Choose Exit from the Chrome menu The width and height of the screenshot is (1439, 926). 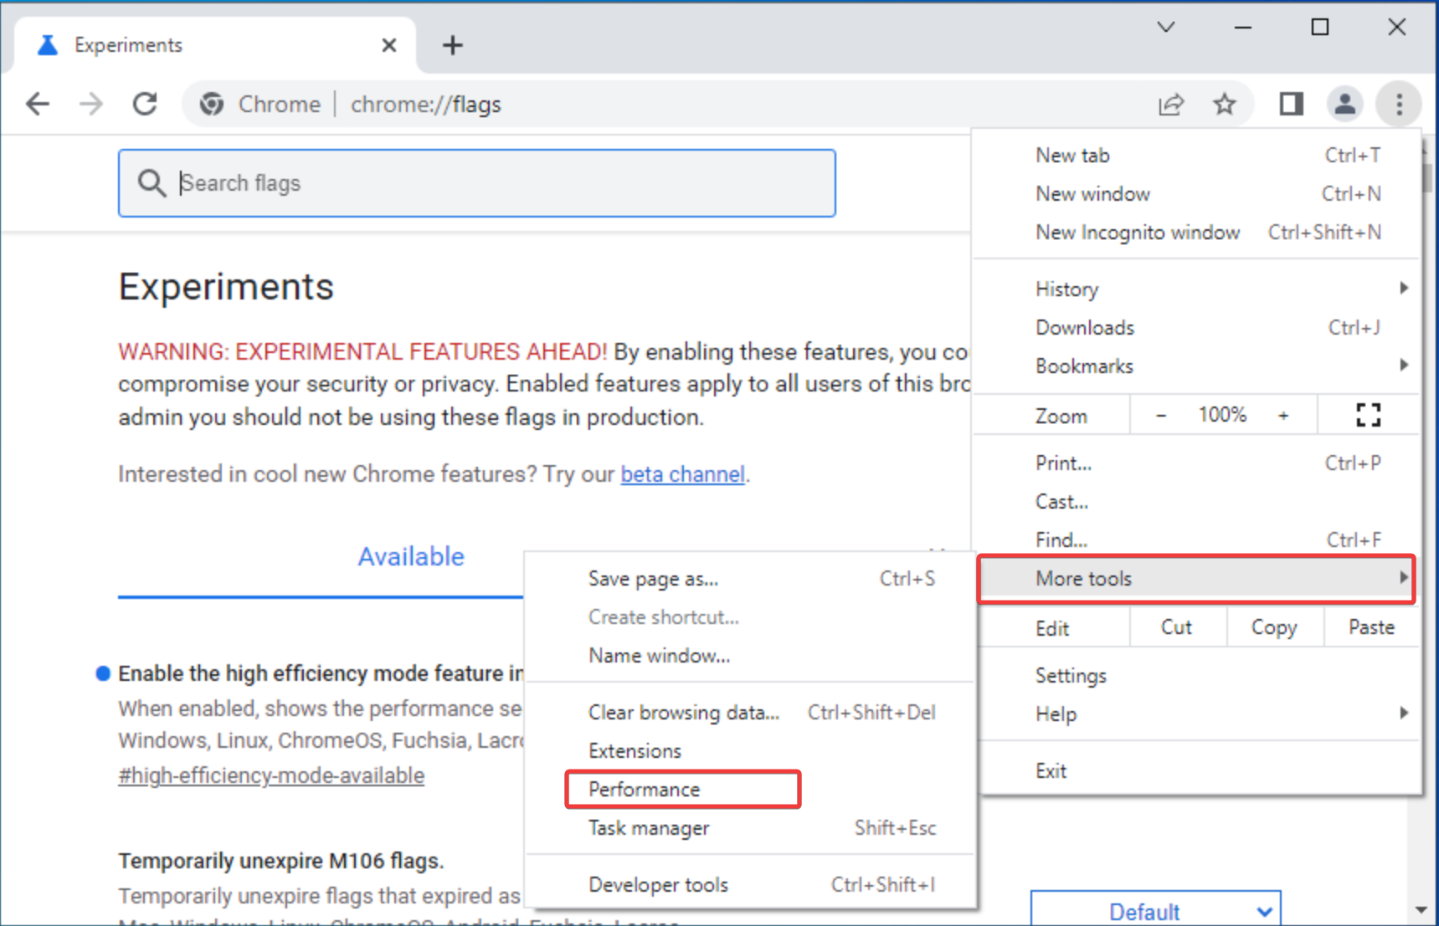(1197, 771)
